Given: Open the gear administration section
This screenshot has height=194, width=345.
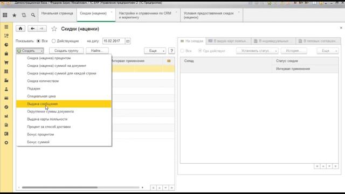Looking at the screenshot, I should coord(6,142).
